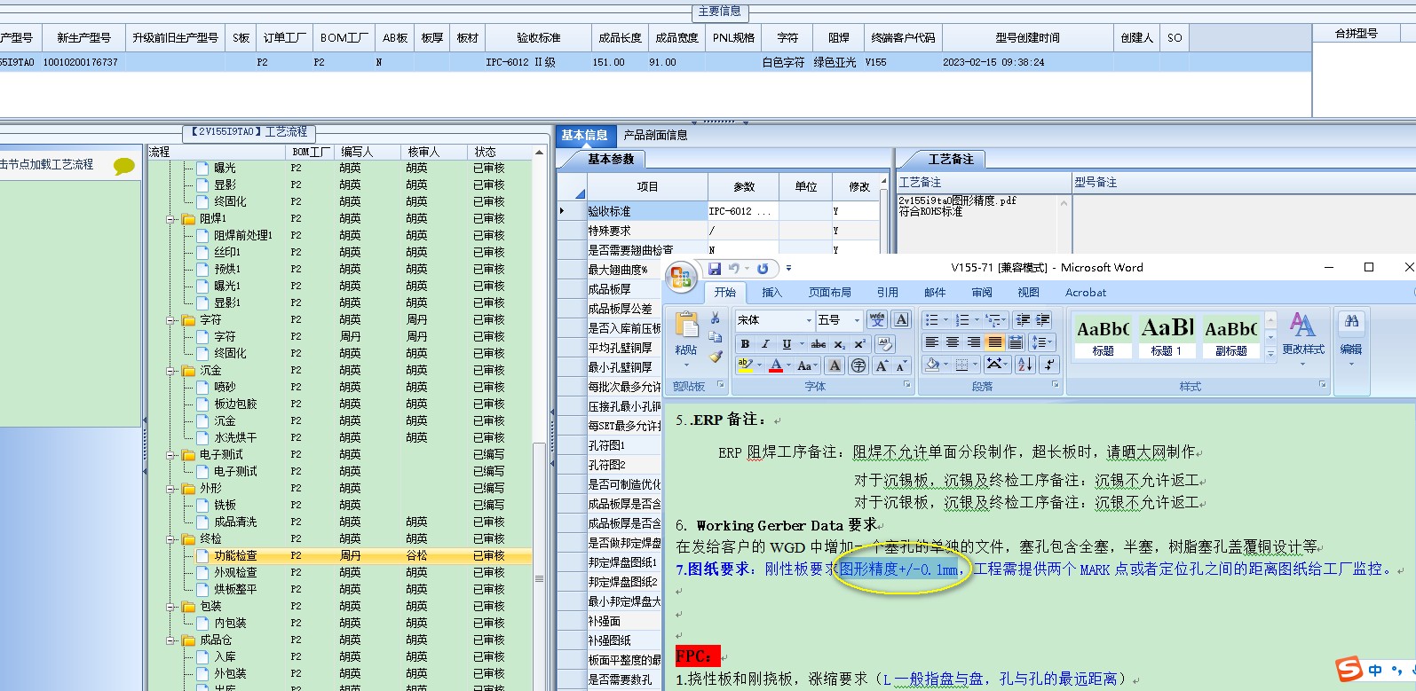The image size is (1416, 691).
Task: Open the Editing (编辑) dropdown
Action: click(x=1351, y=340)
